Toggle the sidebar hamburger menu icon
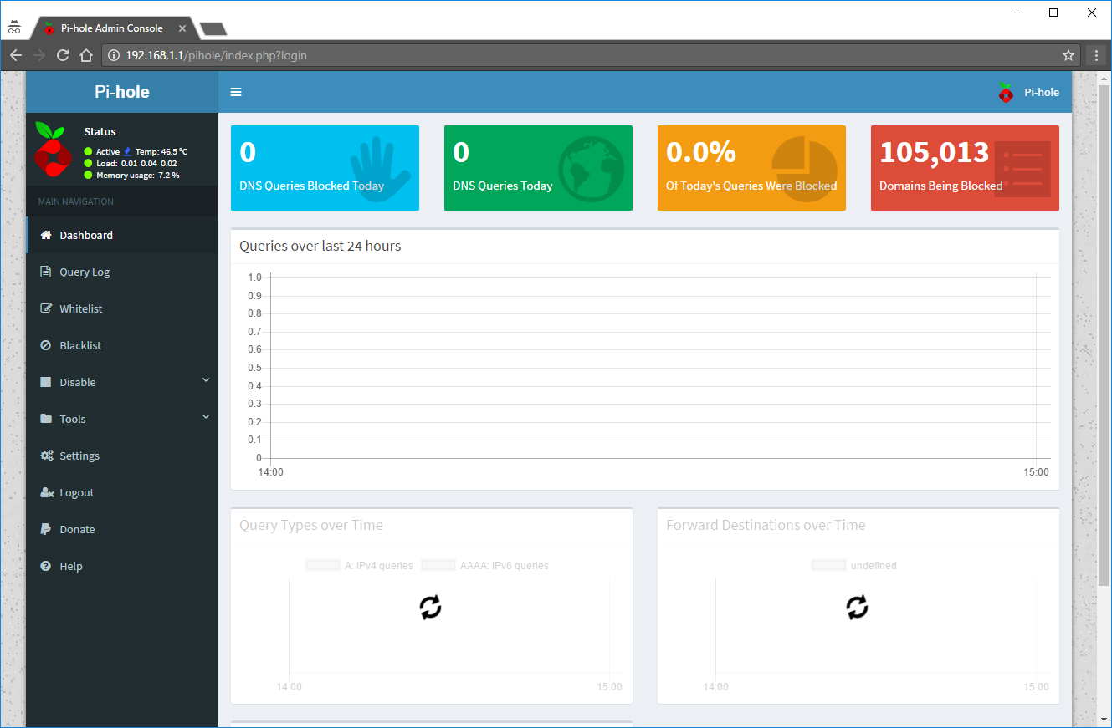Screen dimensions: 1112x728 236,92
